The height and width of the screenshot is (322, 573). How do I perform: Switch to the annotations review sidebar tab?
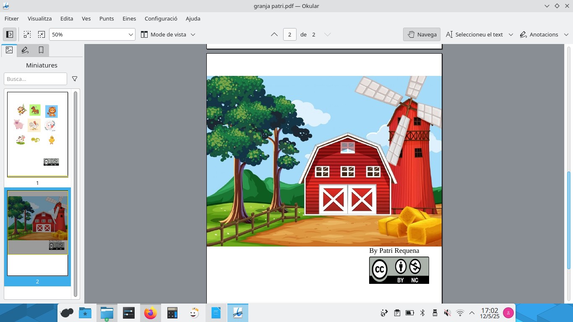pyautogui.click(x=25, y=50)
